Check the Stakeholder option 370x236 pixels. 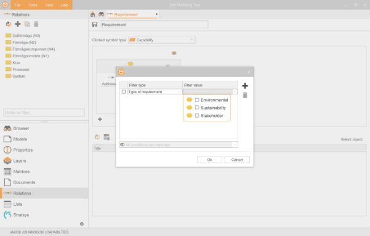pyautogui.click(x=197, y=115)
